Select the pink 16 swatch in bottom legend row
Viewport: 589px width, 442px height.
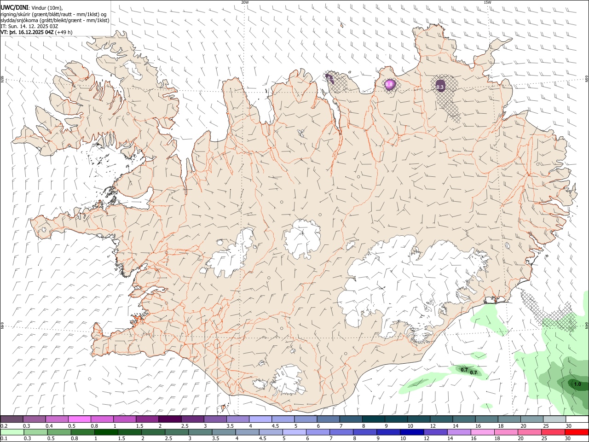point(482,432)
